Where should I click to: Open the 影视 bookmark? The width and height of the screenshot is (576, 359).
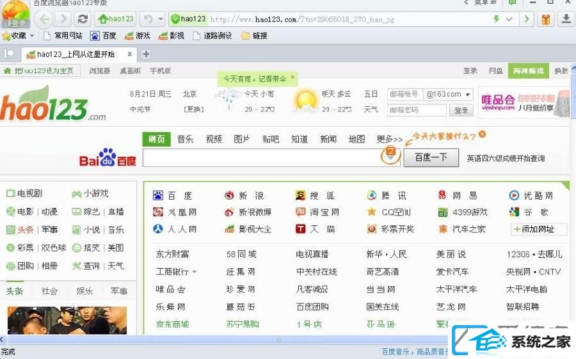[171, 36]
